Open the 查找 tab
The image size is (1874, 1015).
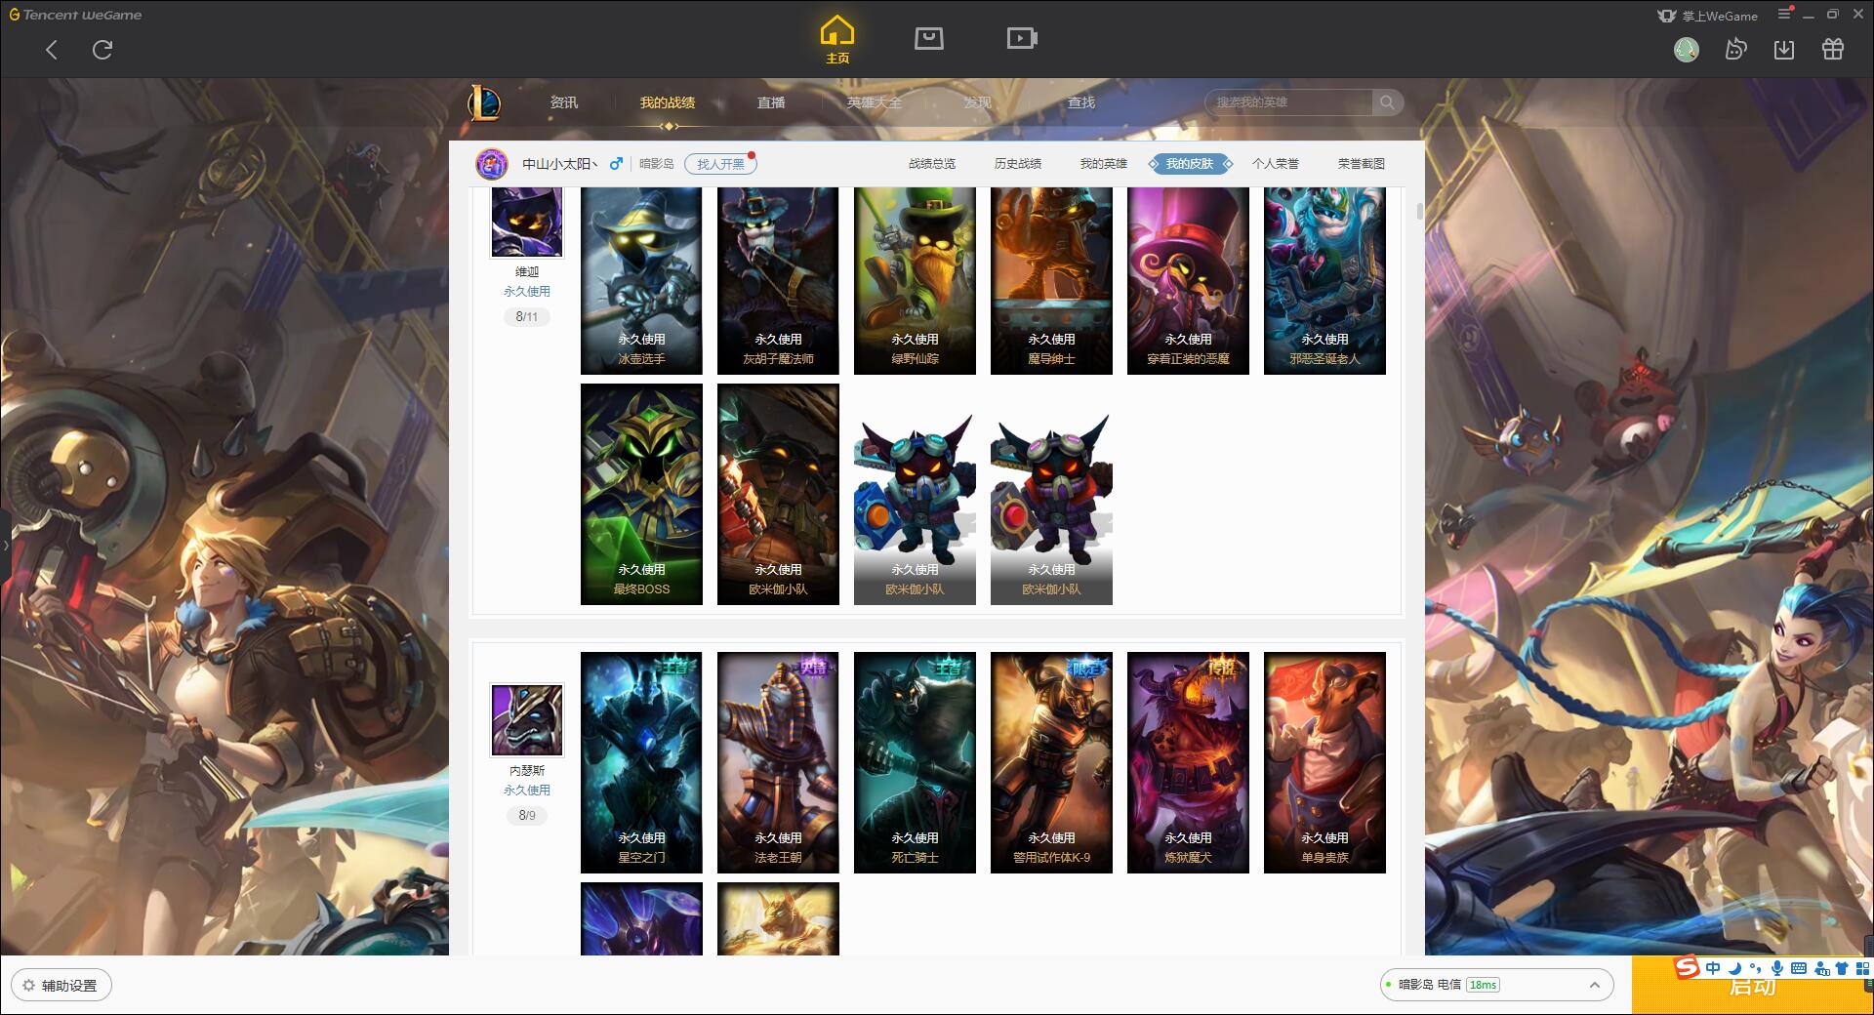pyautogui.click(x=1081, y=102)
